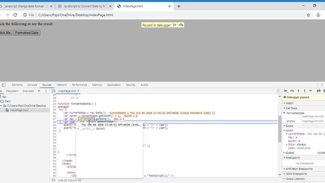325x183 pixels.
Task: Select IndexPage.html in file tree
Action: (x=19, y=110)
